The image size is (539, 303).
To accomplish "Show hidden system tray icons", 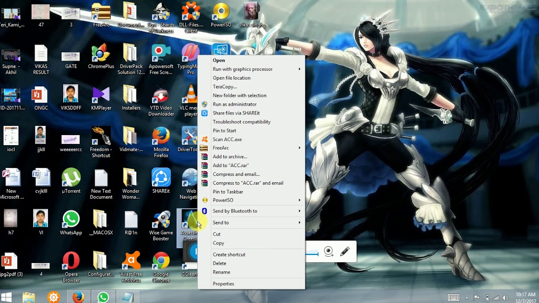I will coord(467,298).
